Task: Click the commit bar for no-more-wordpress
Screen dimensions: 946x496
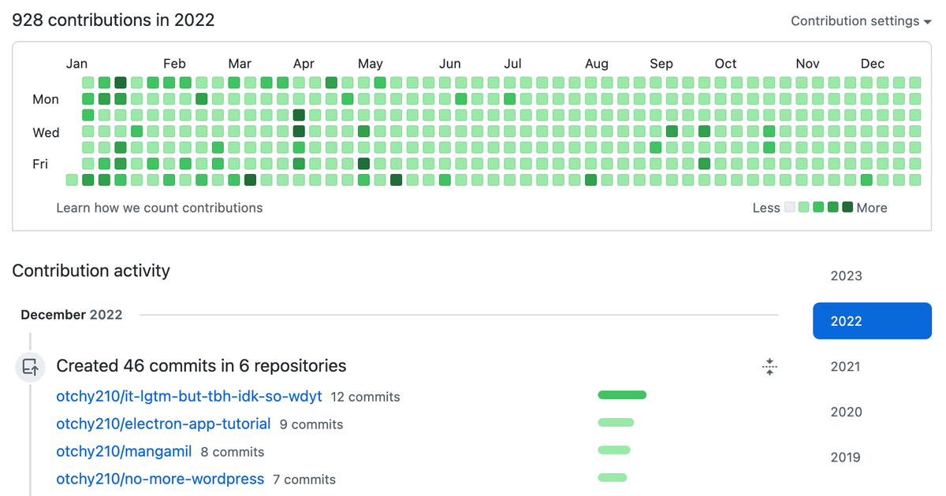Action: coord(613,477)
